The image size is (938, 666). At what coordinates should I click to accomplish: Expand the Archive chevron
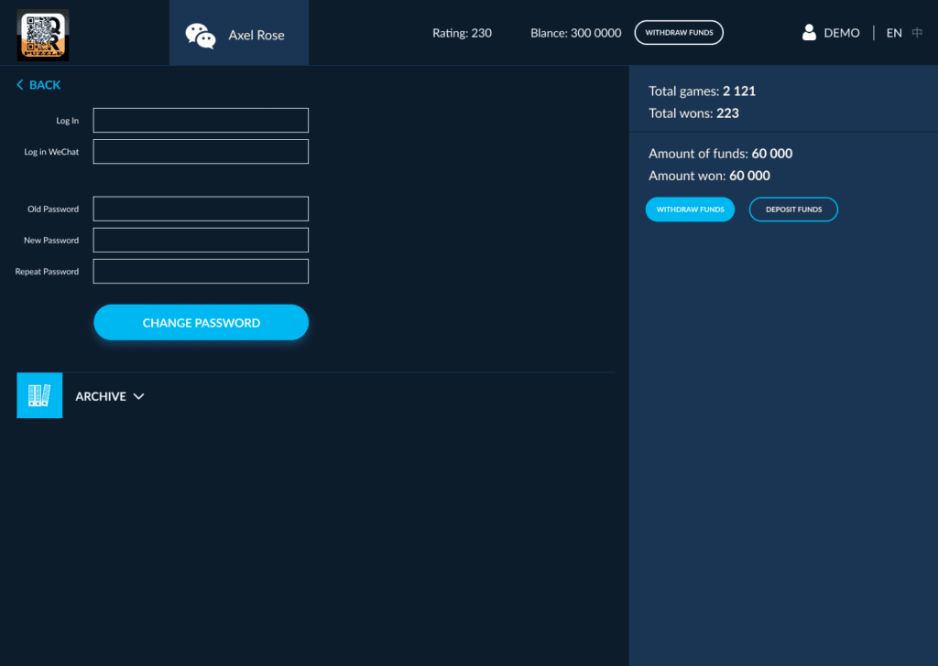pos(139,397)
